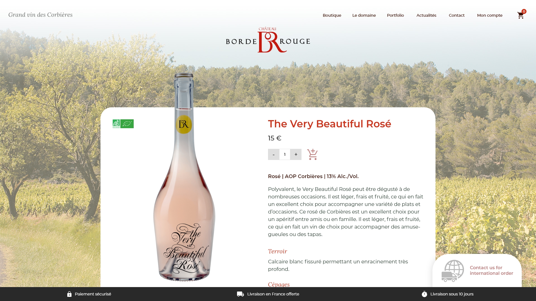
Task: Open the Boutique menu
Action: click(332, 15)
